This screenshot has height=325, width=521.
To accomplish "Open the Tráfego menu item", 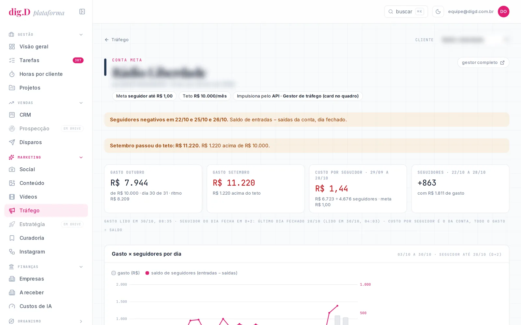I will pos(46,211).
